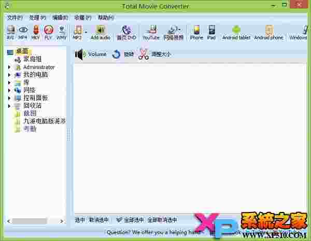Choose the YouTube conversion icon
Screen dimensions: 311x241
[x=151, y=33]
